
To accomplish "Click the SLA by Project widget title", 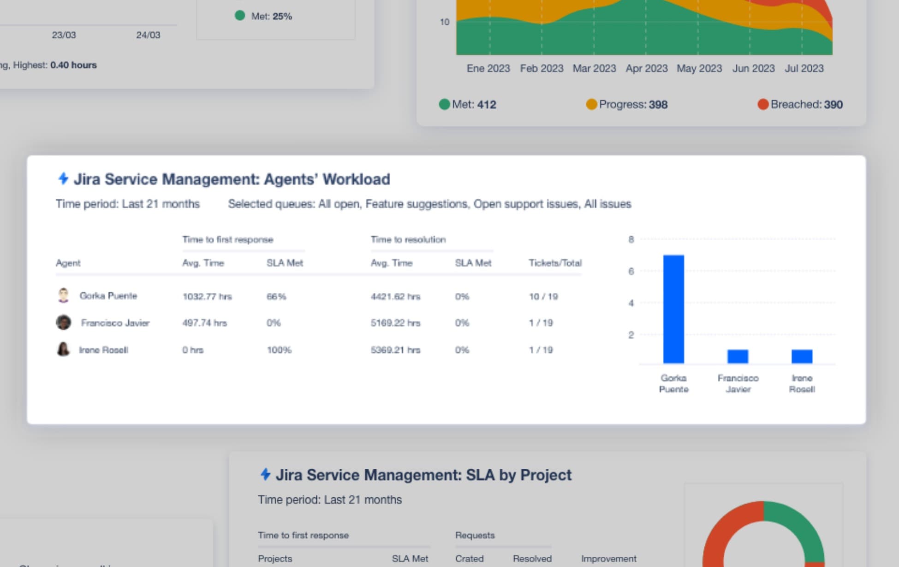I will pos(423,475).
